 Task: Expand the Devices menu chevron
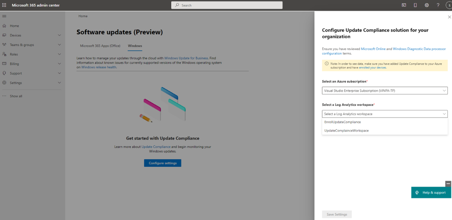coord(59,35)
